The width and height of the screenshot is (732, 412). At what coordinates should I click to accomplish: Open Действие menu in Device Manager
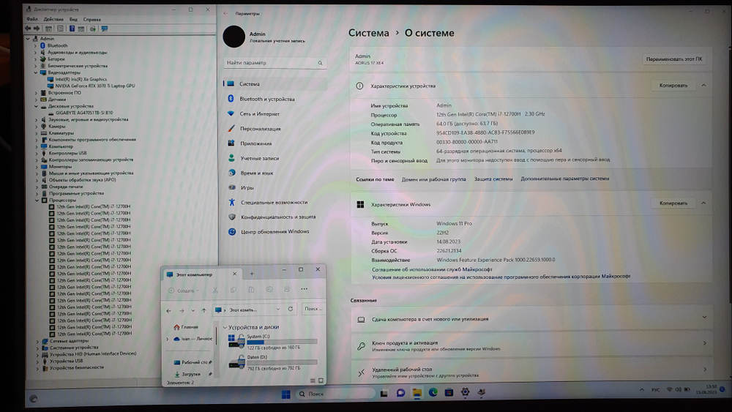point(53,19)
